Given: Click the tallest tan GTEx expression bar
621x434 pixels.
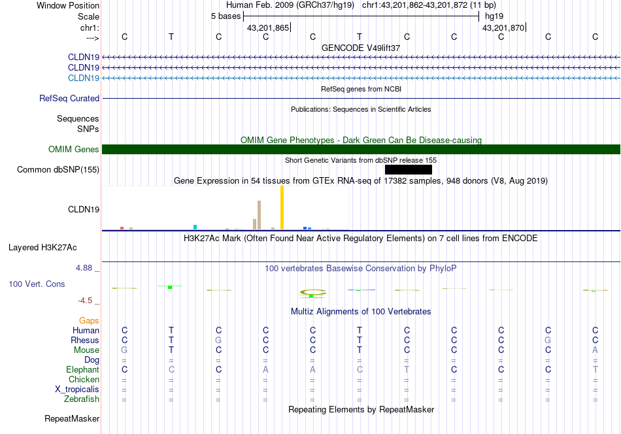Looking at the screenshot, I should (x=259, y=215).
